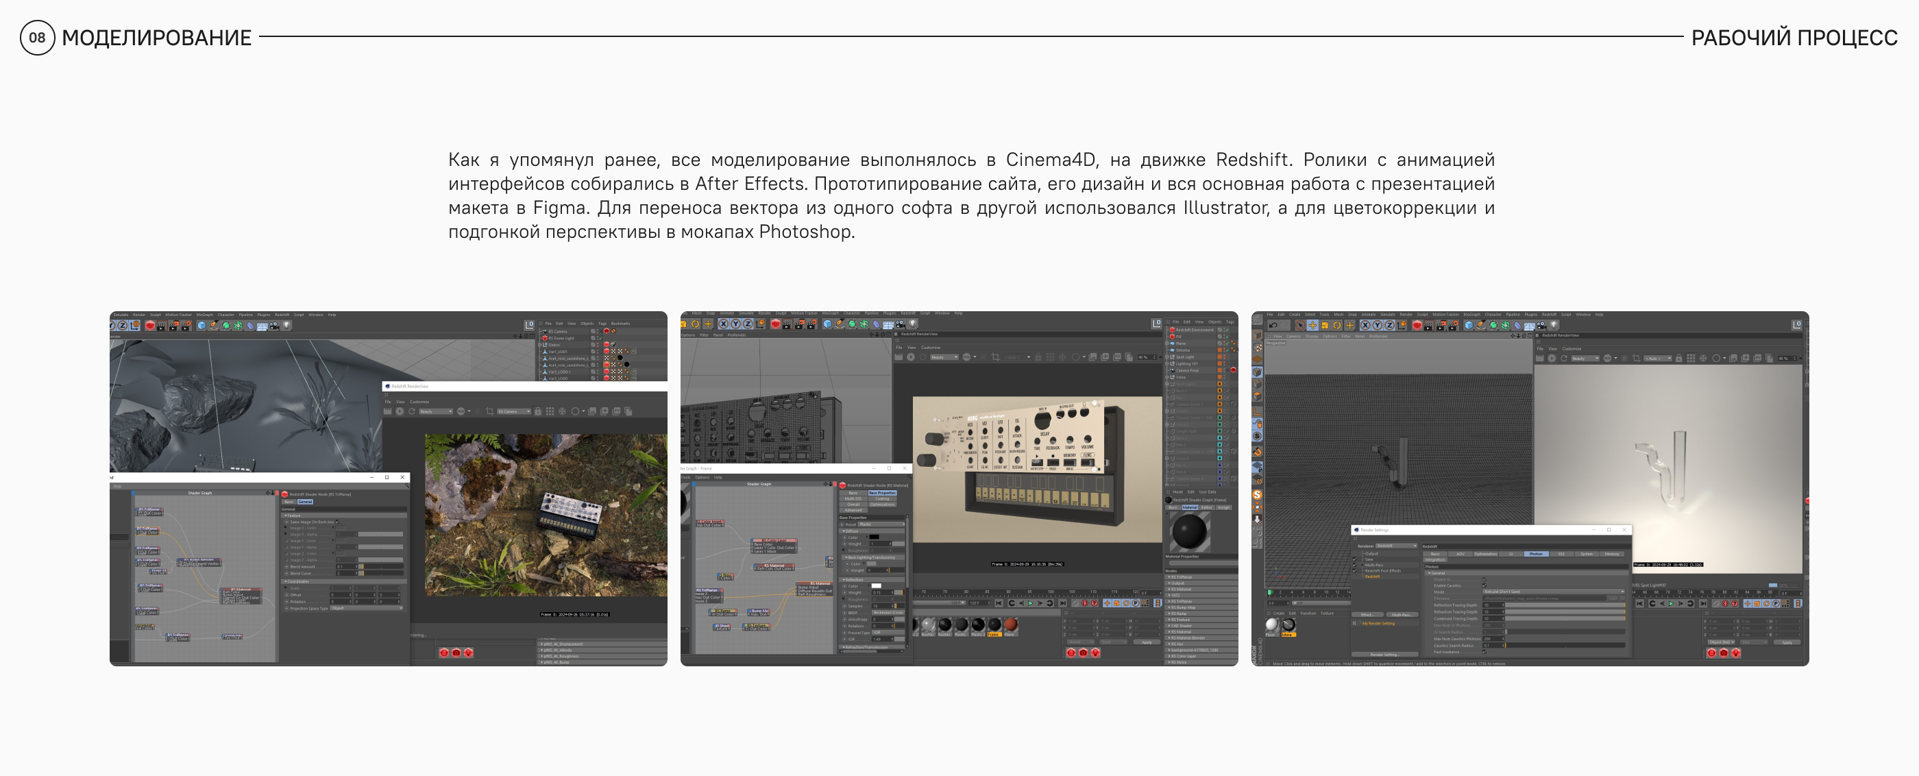Open the Renderer dropdown in Render Settings
Screen dimensions: 1919x776
point(1396,546)
